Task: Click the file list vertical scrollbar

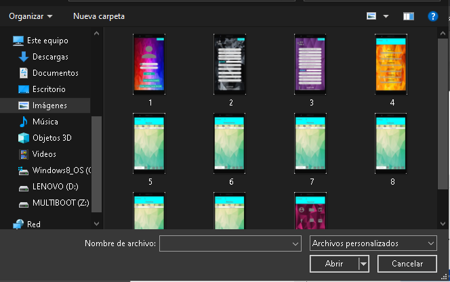Action: point(443,114)
